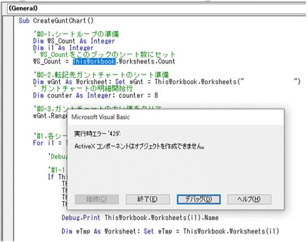Click the Debug.Print ThisWorkbook.Worksheets(i1).Name line
The height and width of the screenshot is (242, 308).
(x=140, y=217)
